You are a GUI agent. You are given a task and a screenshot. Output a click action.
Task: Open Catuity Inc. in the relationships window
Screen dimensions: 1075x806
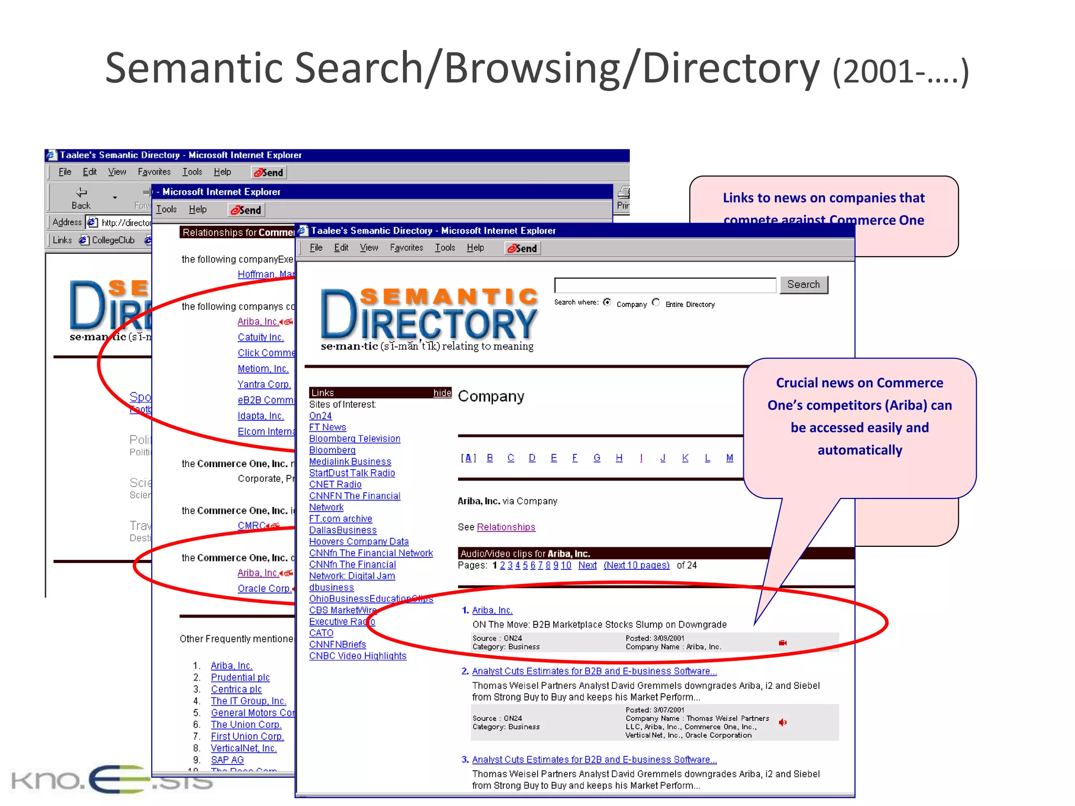click(x=260, y=337)
